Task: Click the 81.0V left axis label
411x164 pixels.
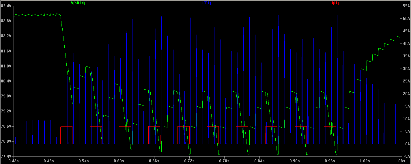Action: coord(6,66)
